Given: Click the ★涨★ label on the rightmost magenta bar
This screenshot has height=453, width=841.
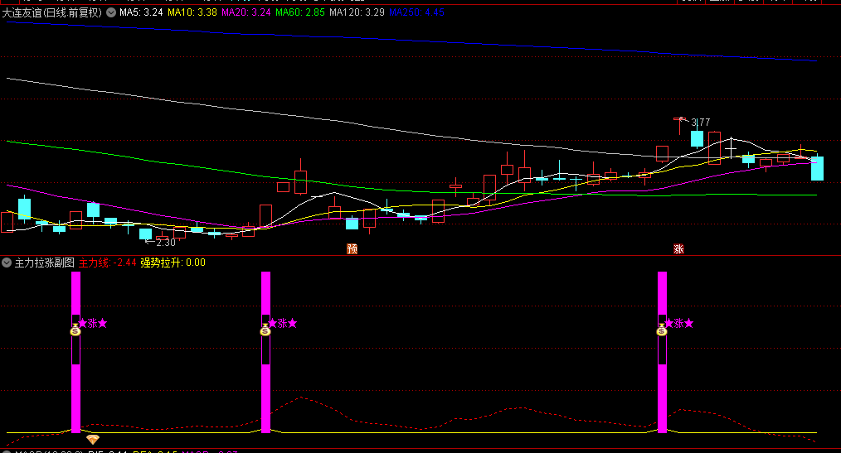Looking at the screenshot, I should coord(679,324).
